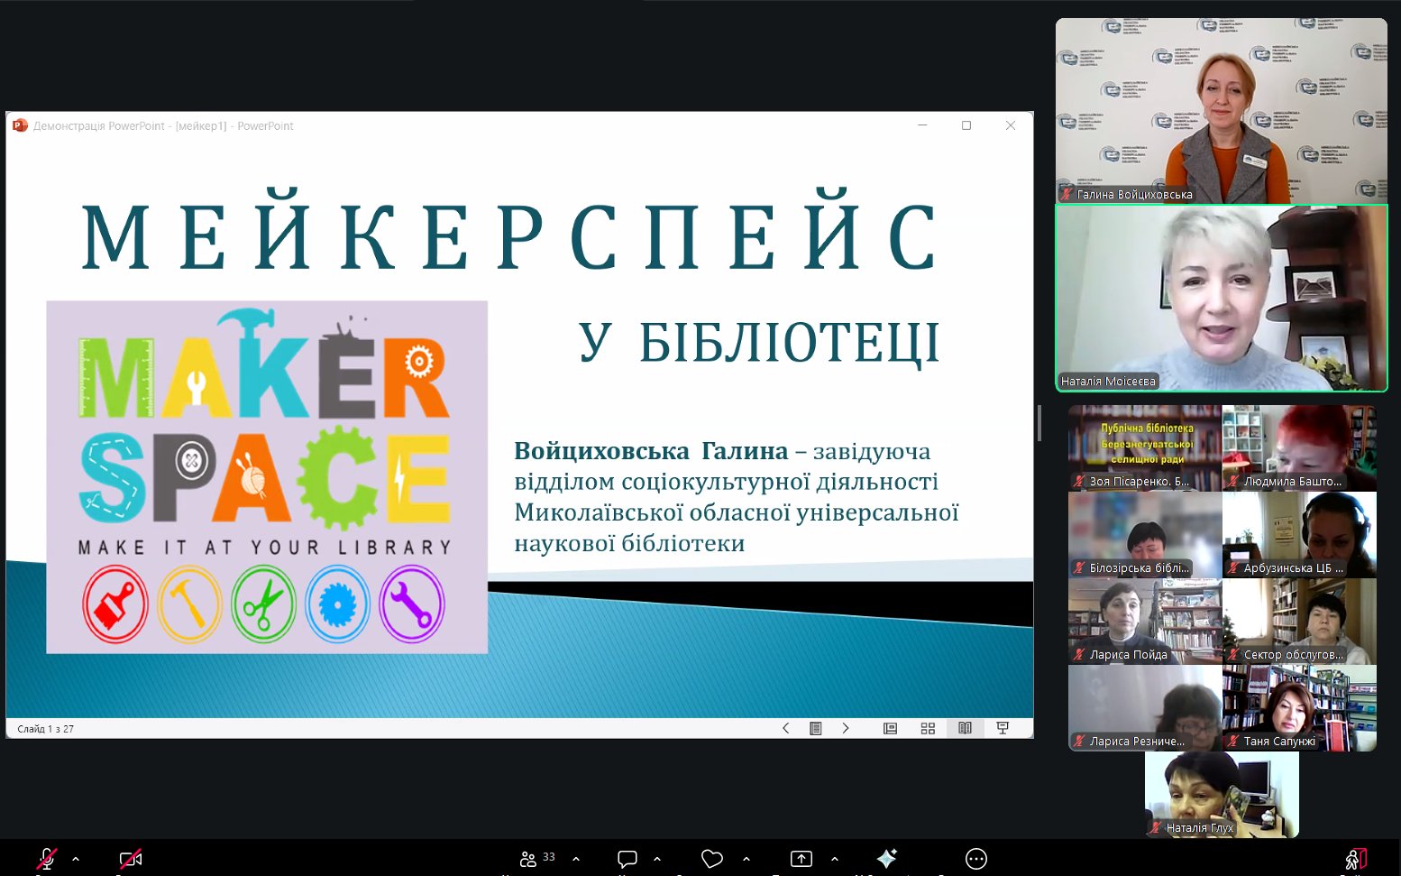Select the Сектор обслугов... participant tile
Viewport: 1401px width, 876px height.
coord(1299,621)
